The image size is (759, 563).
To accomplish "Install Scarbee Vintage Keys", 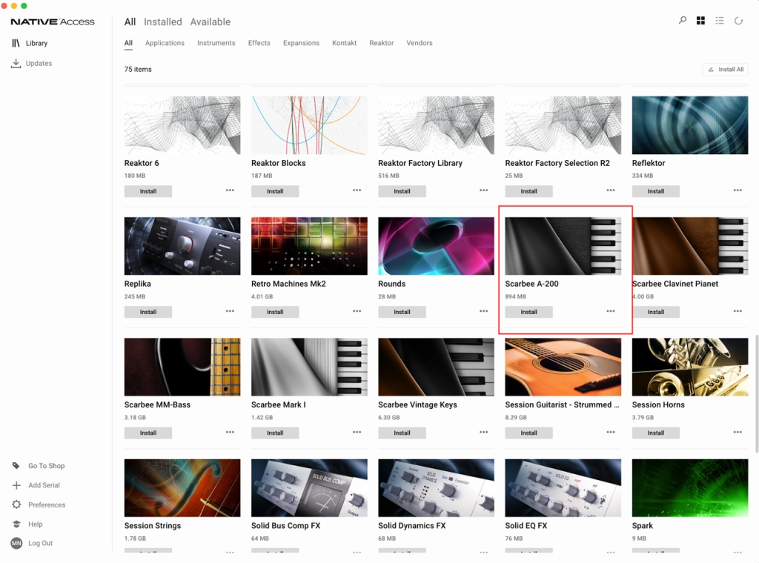I will [402, 433].
